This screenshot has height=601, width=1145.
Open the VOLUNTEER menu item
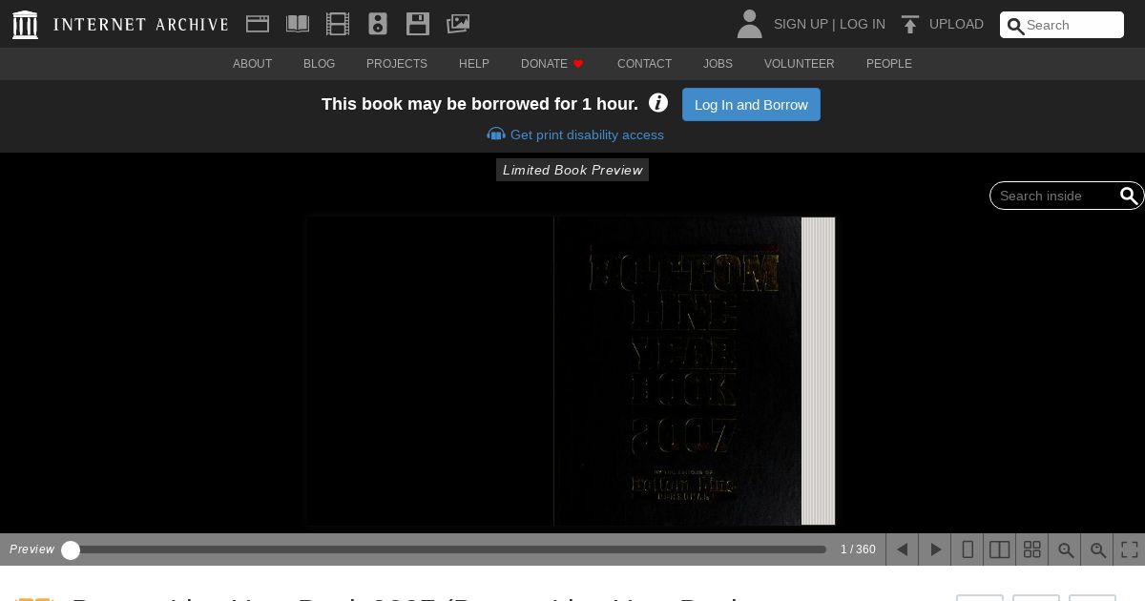800,64
